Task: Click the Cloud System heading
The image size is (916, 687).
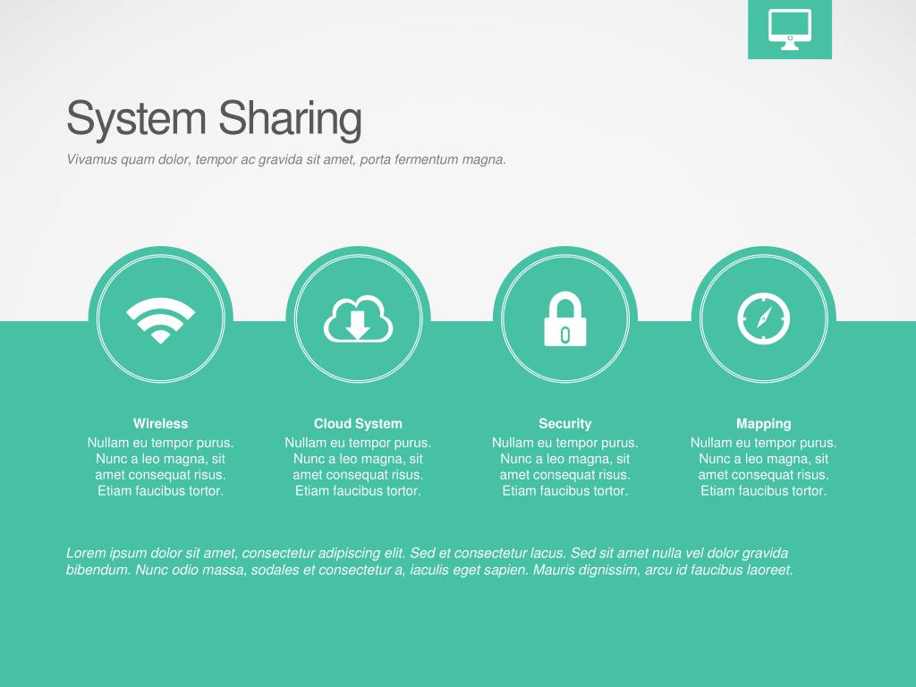Action: point(358,423)
